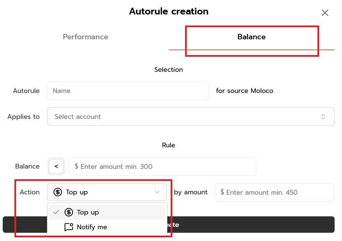
Task: Select the Notify me option
Action: [92, 227]
